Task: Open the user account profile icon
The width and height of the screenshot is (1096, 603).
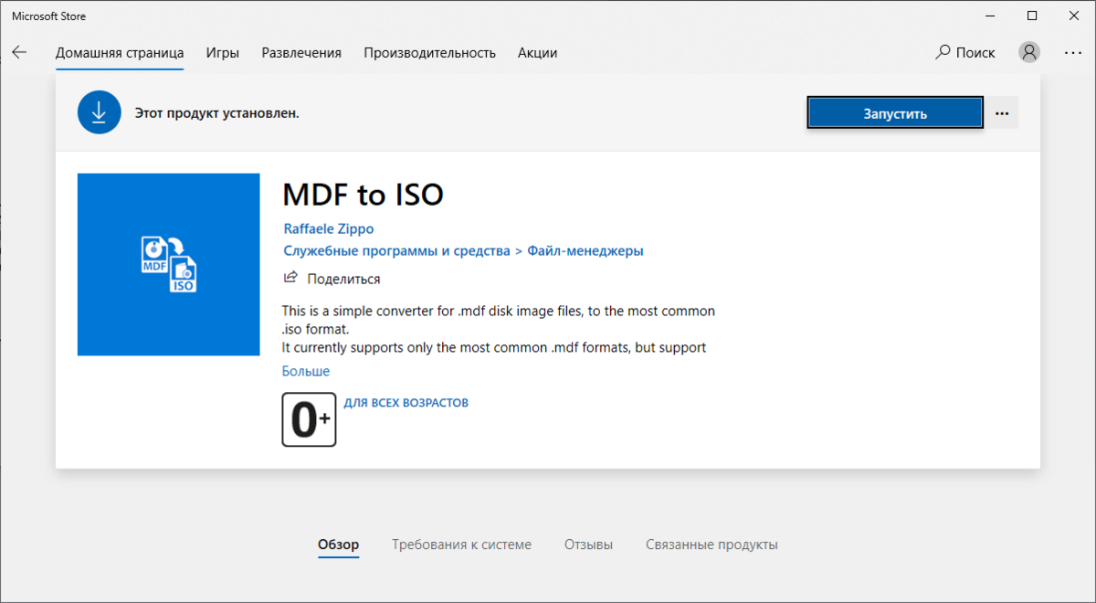Action: 1029,53
